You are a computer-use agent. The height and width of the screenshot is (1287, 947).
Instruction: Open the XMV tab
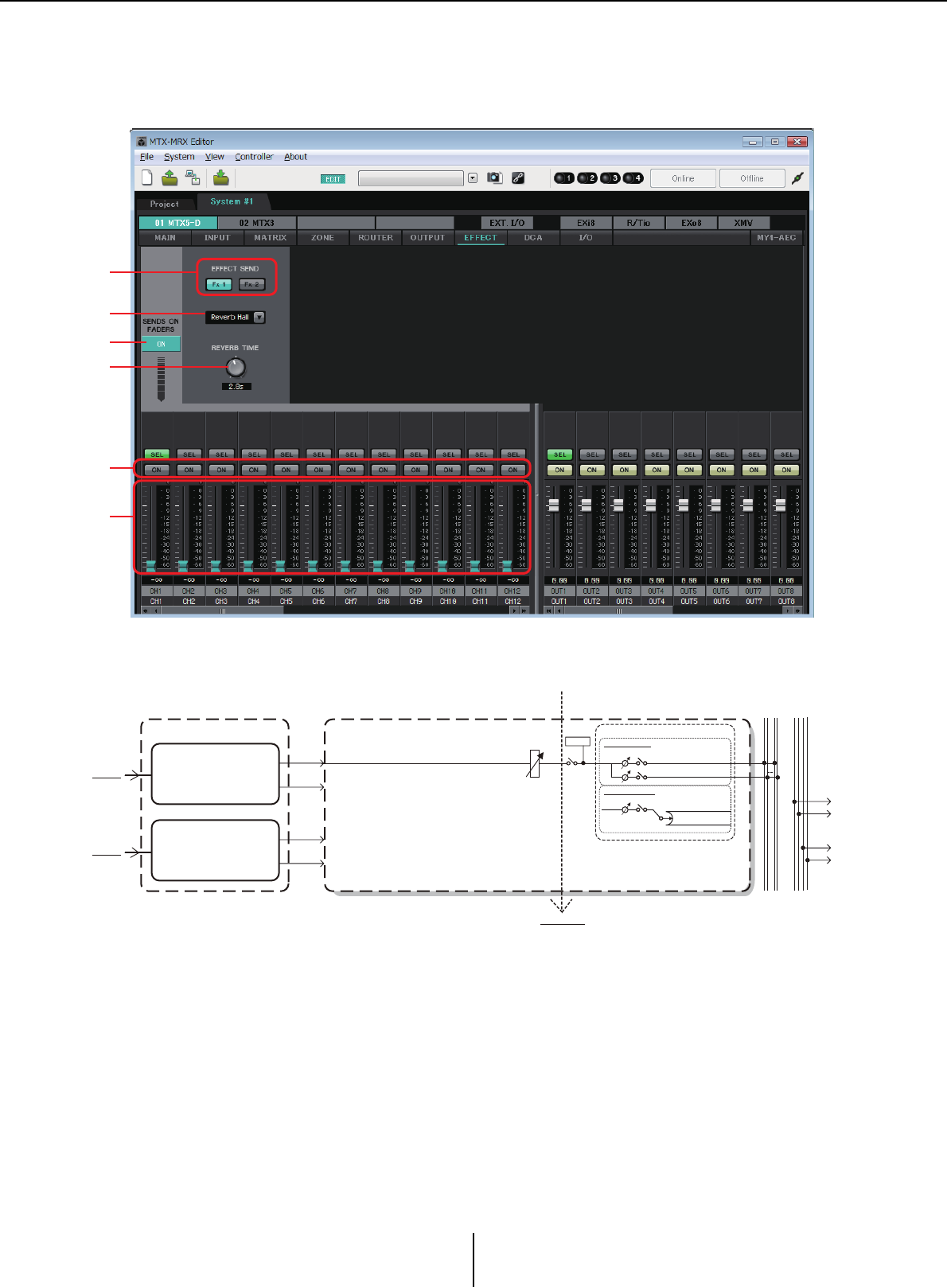(x=743, y=223)
